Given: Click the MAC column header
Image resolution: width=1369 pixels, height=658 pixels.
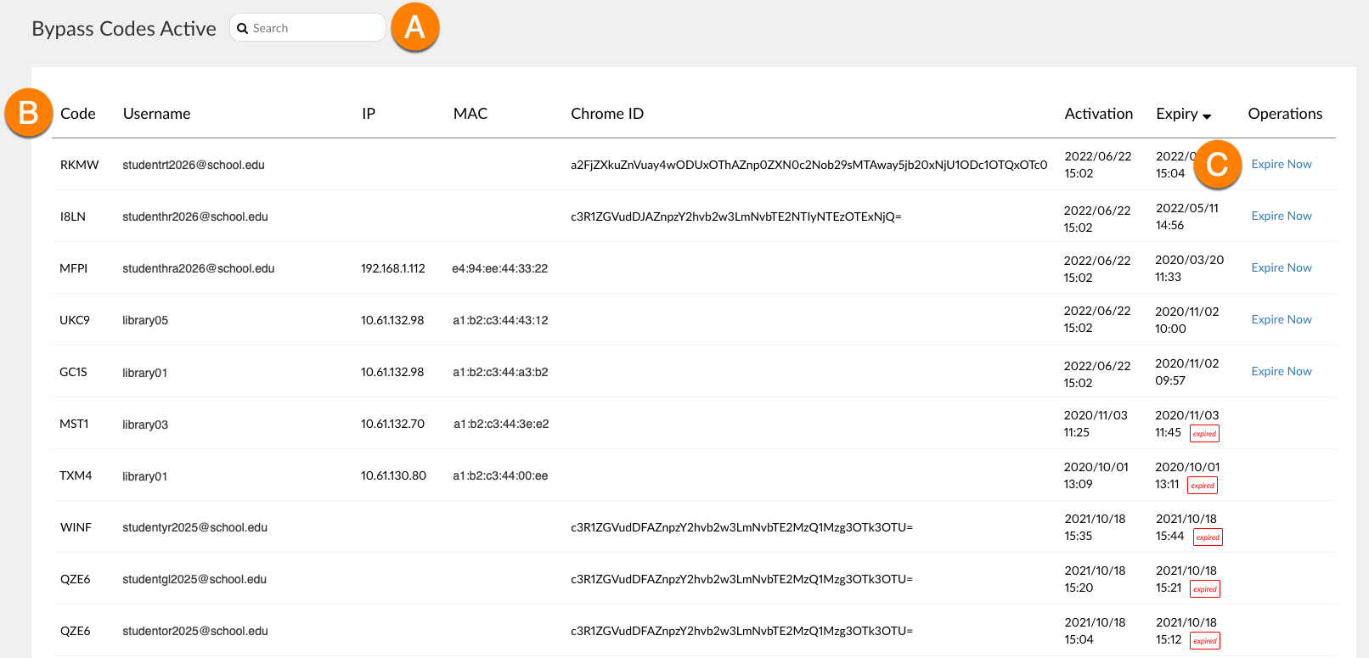Looking at the screenshot, I should point(470,114).
